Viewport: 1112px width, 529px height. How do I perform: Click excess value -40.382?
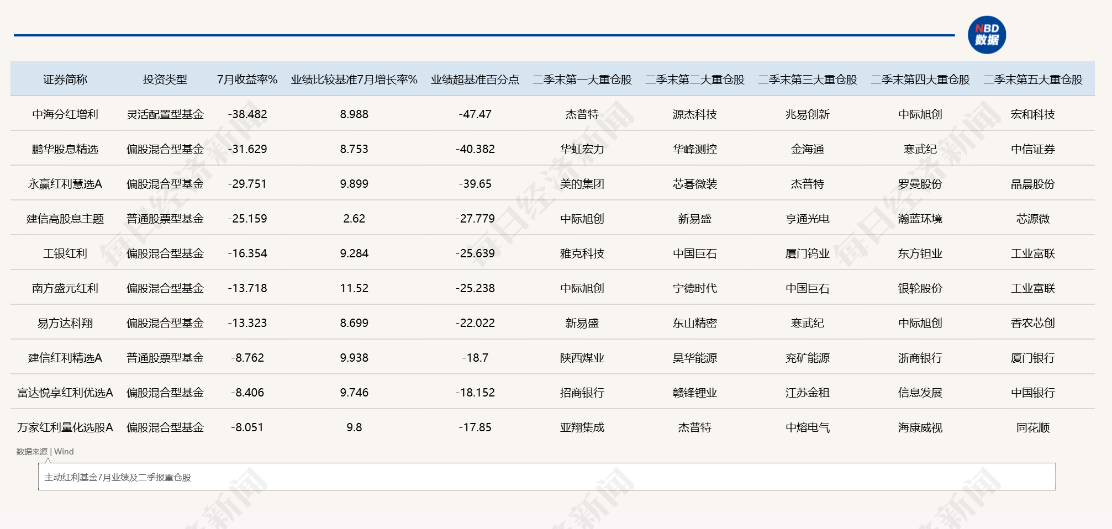point(475,149)
